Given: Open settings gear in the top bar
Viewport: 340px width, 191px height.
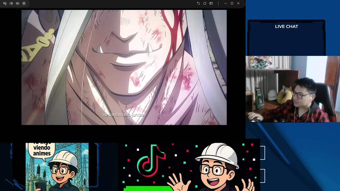Looking at the screenshot, I should (24, 3).
